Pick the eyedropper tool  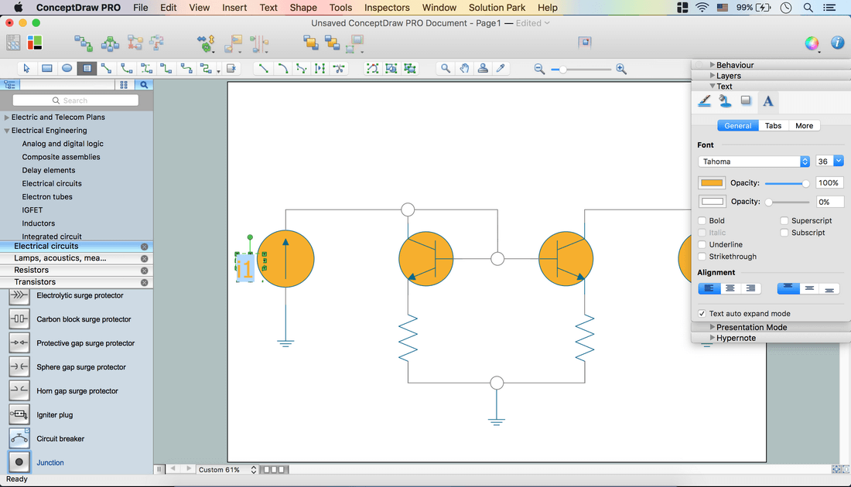501,69
